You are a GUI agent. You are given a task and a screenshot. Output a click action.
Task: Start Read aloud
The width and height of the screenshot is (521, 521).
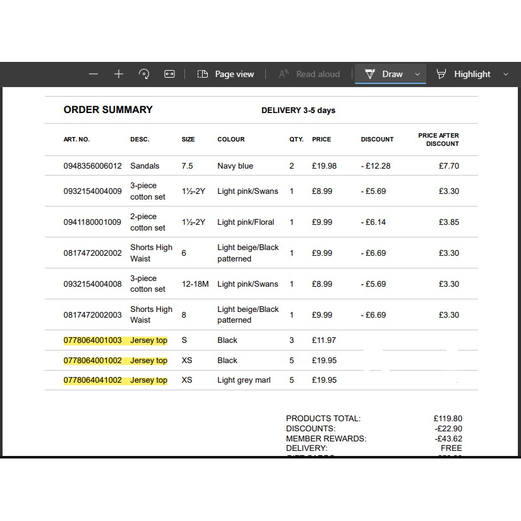click(x=309, y=74)
